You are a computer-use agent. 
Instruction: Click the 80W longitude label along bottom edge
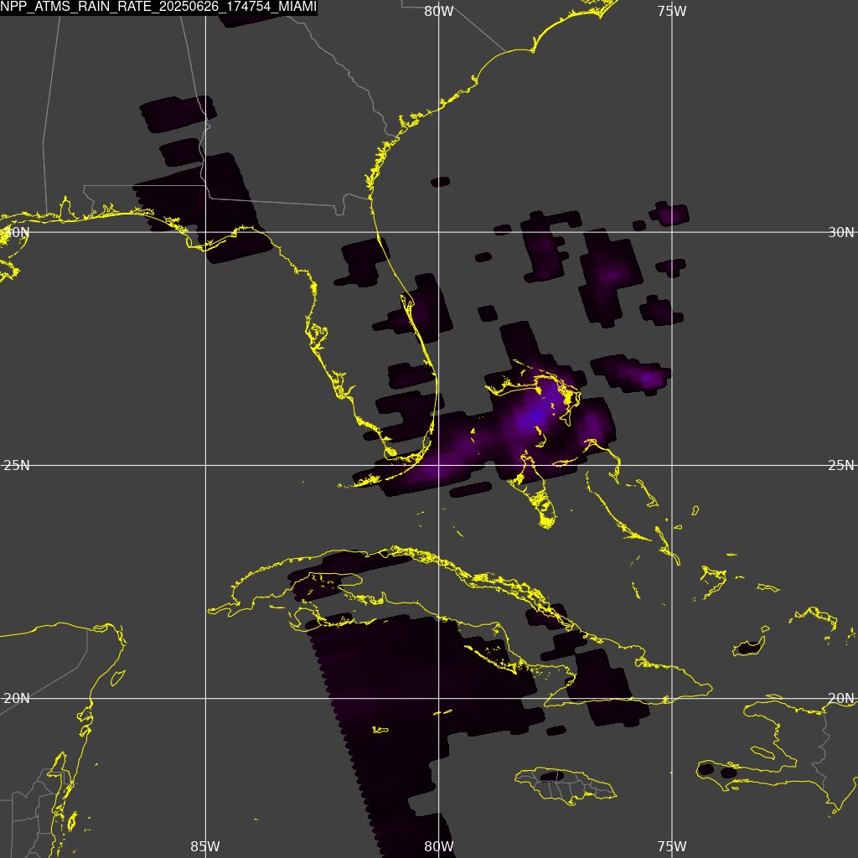[439, 846]
